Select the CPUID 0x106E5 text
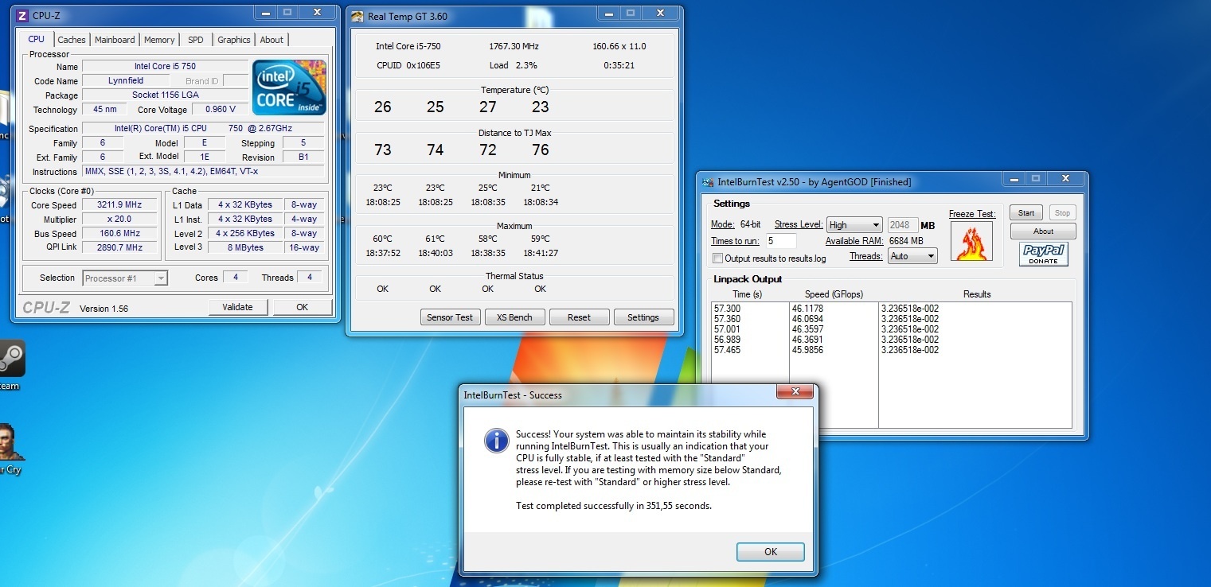Image resolution: width=1211 pixels, height=587 pixels. click(x=407, y=65)
